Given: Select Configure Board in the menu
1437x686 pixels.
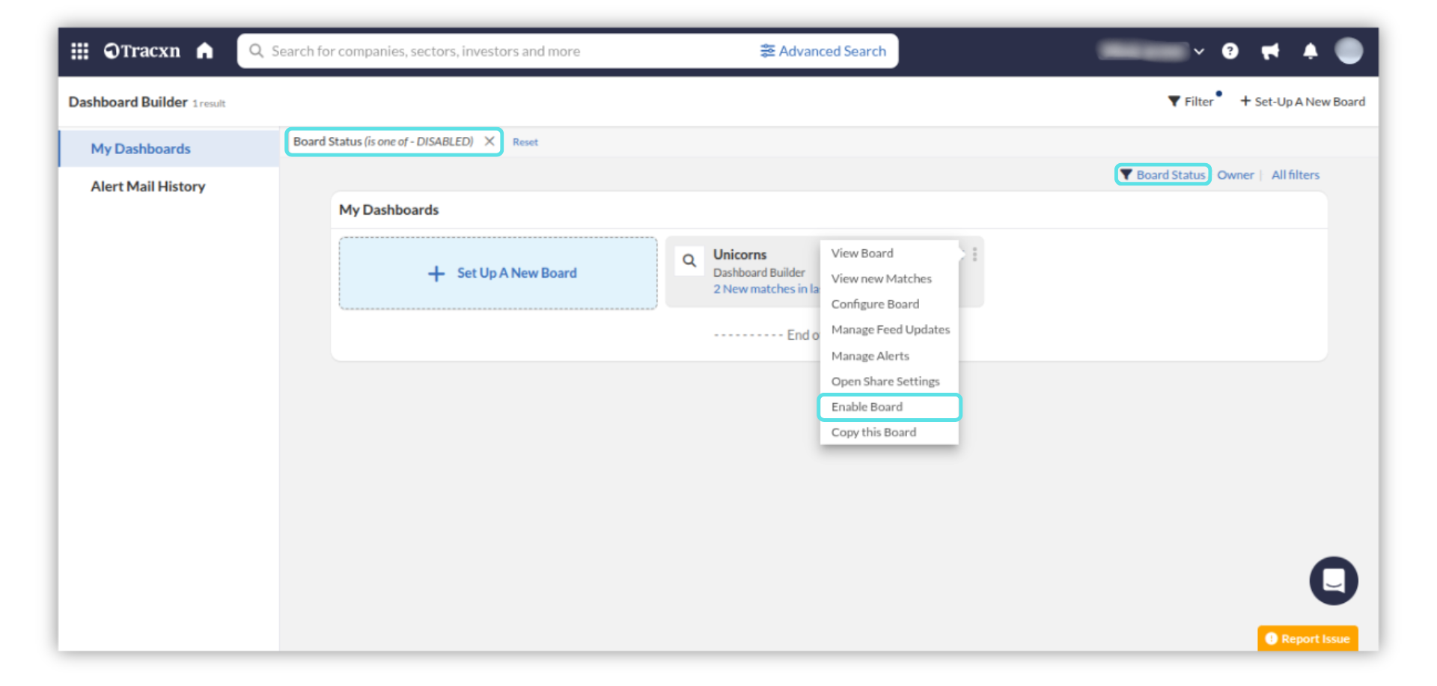Looking at the screenshot, I should [x=875, y=304].
